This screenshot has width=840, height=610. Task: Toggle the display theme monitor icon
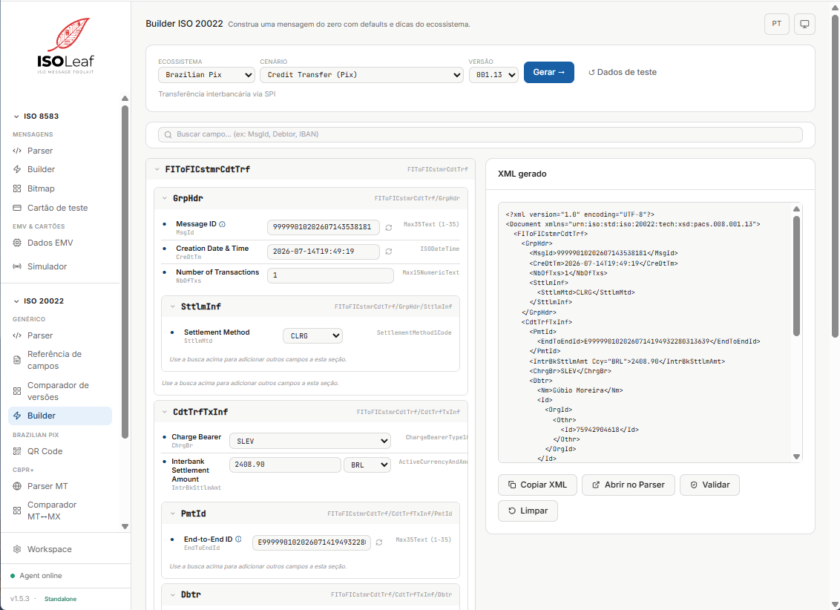click(x=804, y=24)
